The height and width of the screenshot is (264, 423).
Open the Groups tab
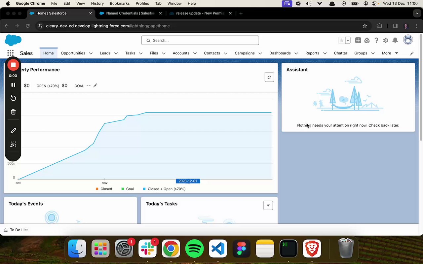click(x=361, y=53)
